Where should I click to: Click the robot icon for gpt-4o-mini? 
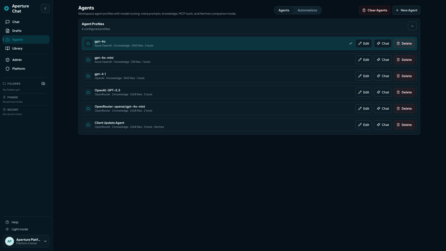click(88, 60)
